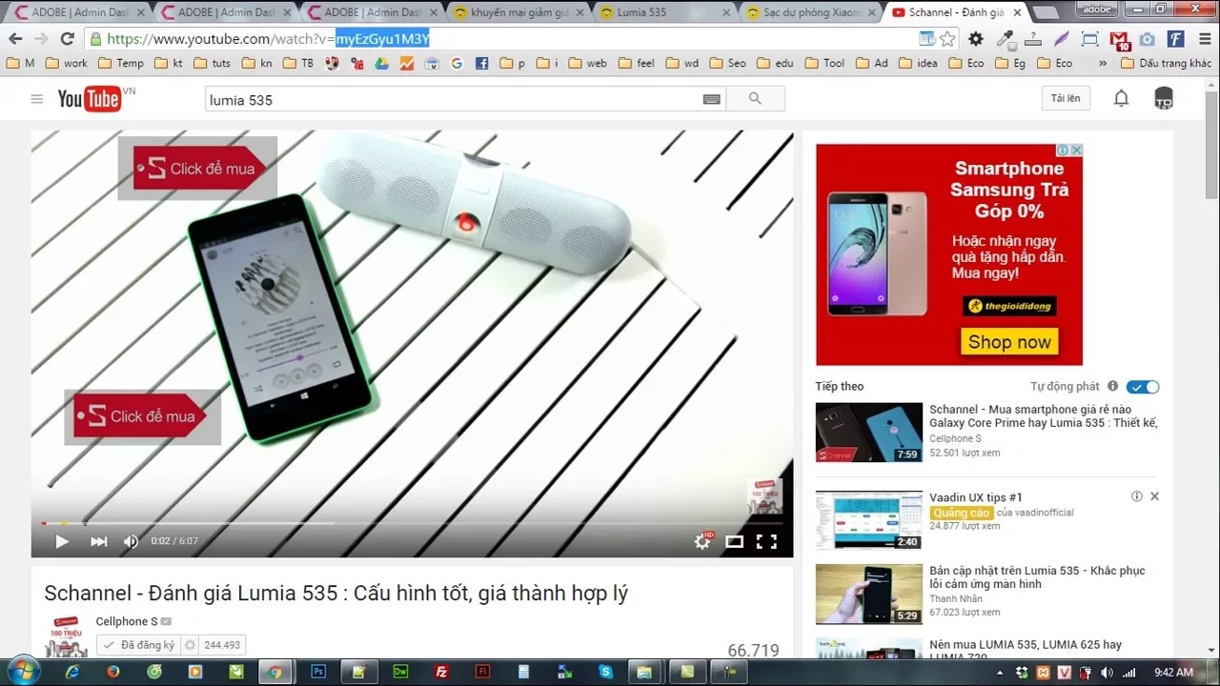1220x686 pixels.
Task: Open the Facebook bookmark icon
Action: [x=481, y=63]
